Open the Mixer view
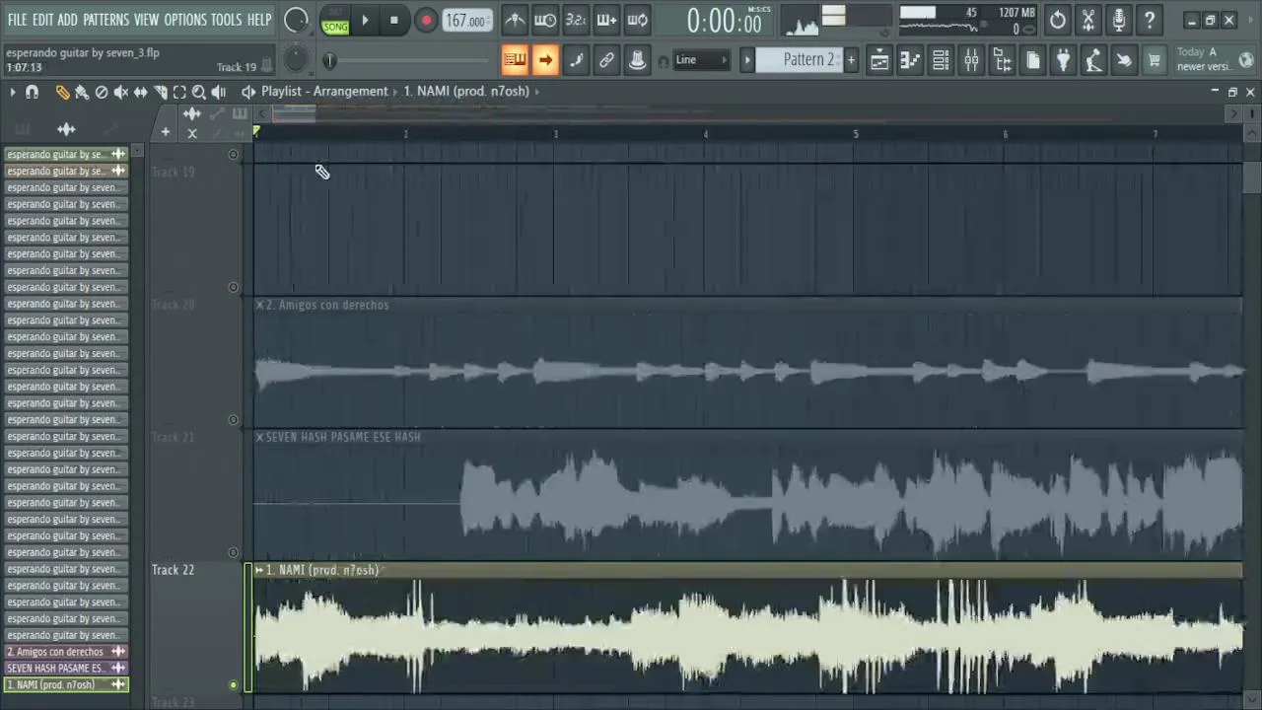Viewport: 1262px width, 710px height. pyautogui.click(x=971, y=60)
